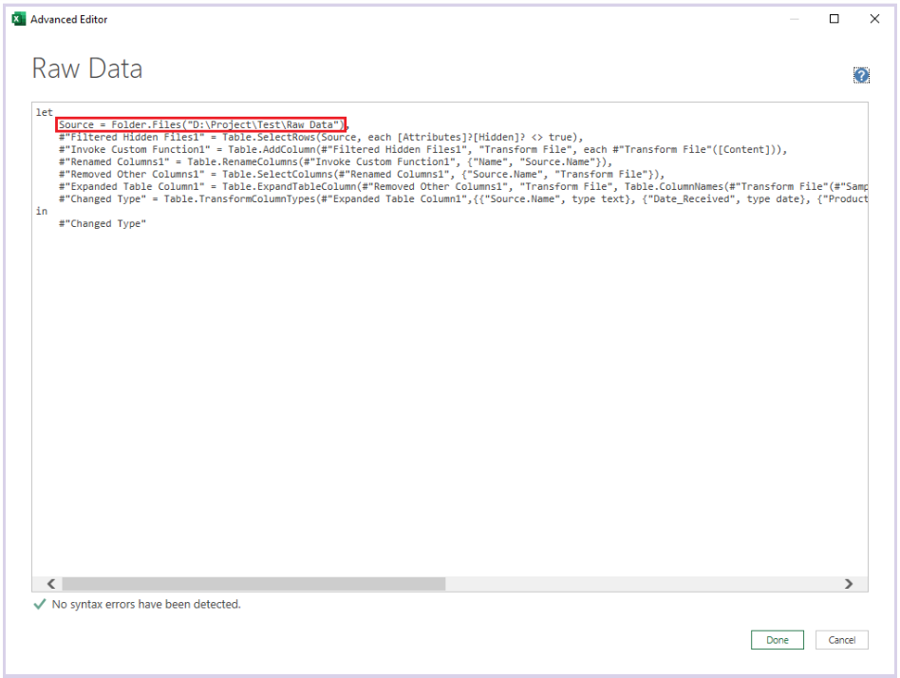Screen dimensions: 900x678
Task: Click the "Removed Other Columns1" definition line
Action: [x=362, y=175]
